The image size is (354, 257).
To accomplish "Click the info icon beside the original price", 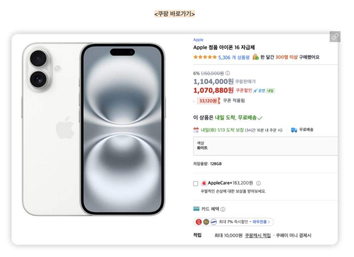I will pos(228,73).
